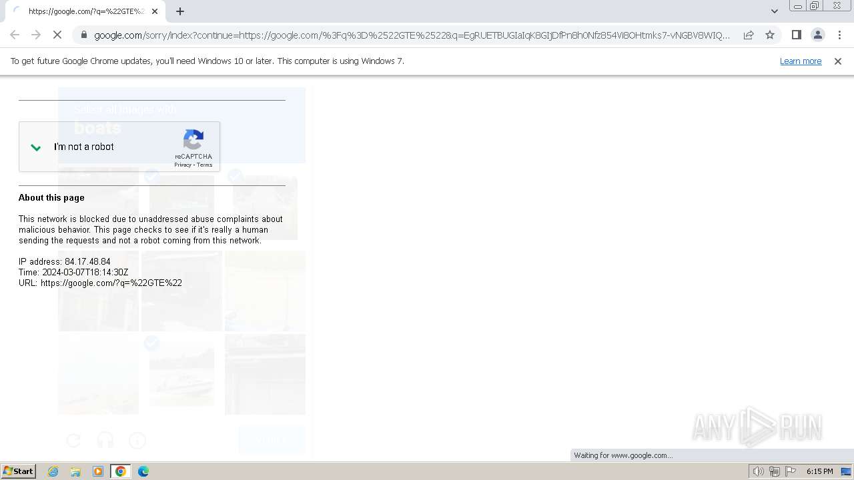Open the tab search dropdown arrow
Viewport: 854px width, 480px height.
[774, 11]
